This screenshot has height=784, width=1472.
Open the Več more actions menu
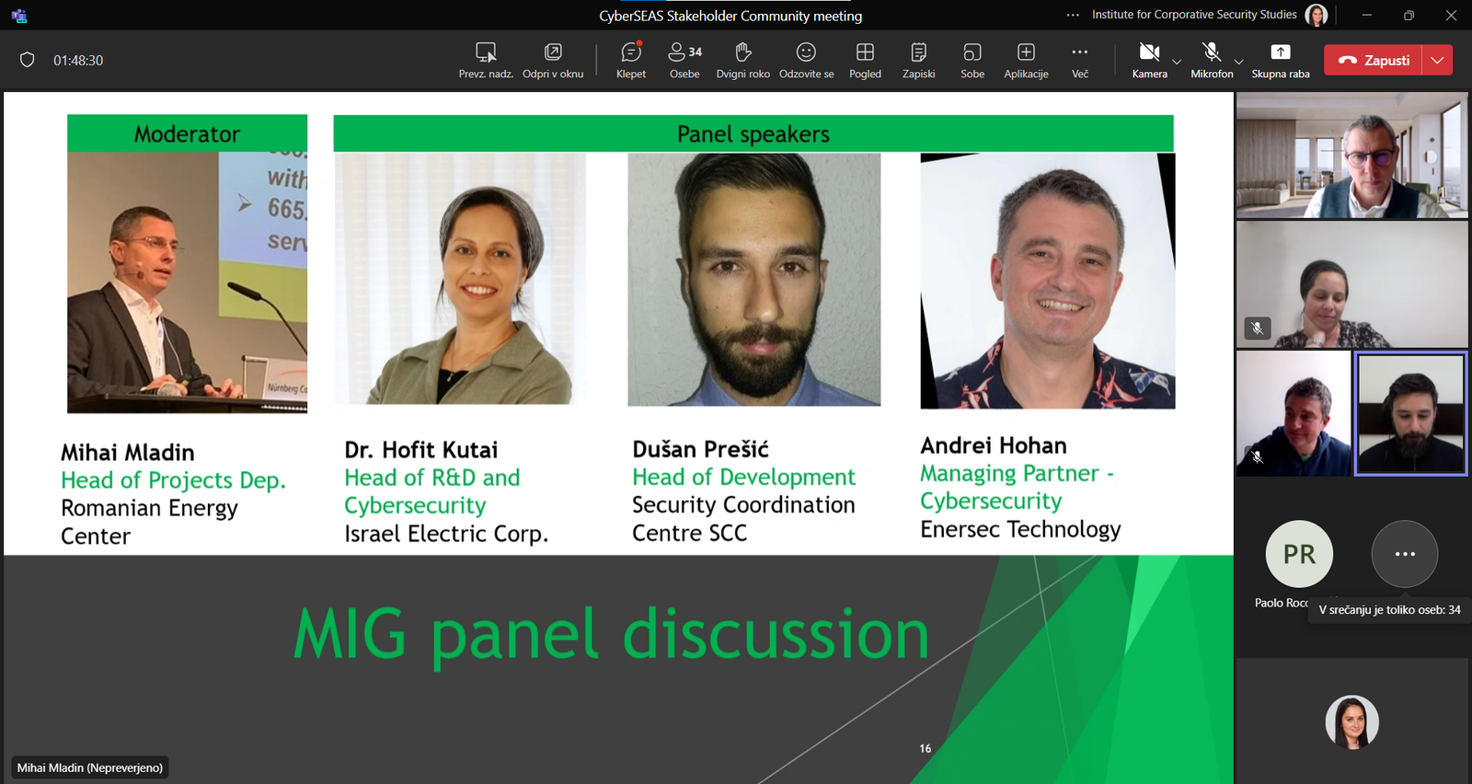(1080, 60)
